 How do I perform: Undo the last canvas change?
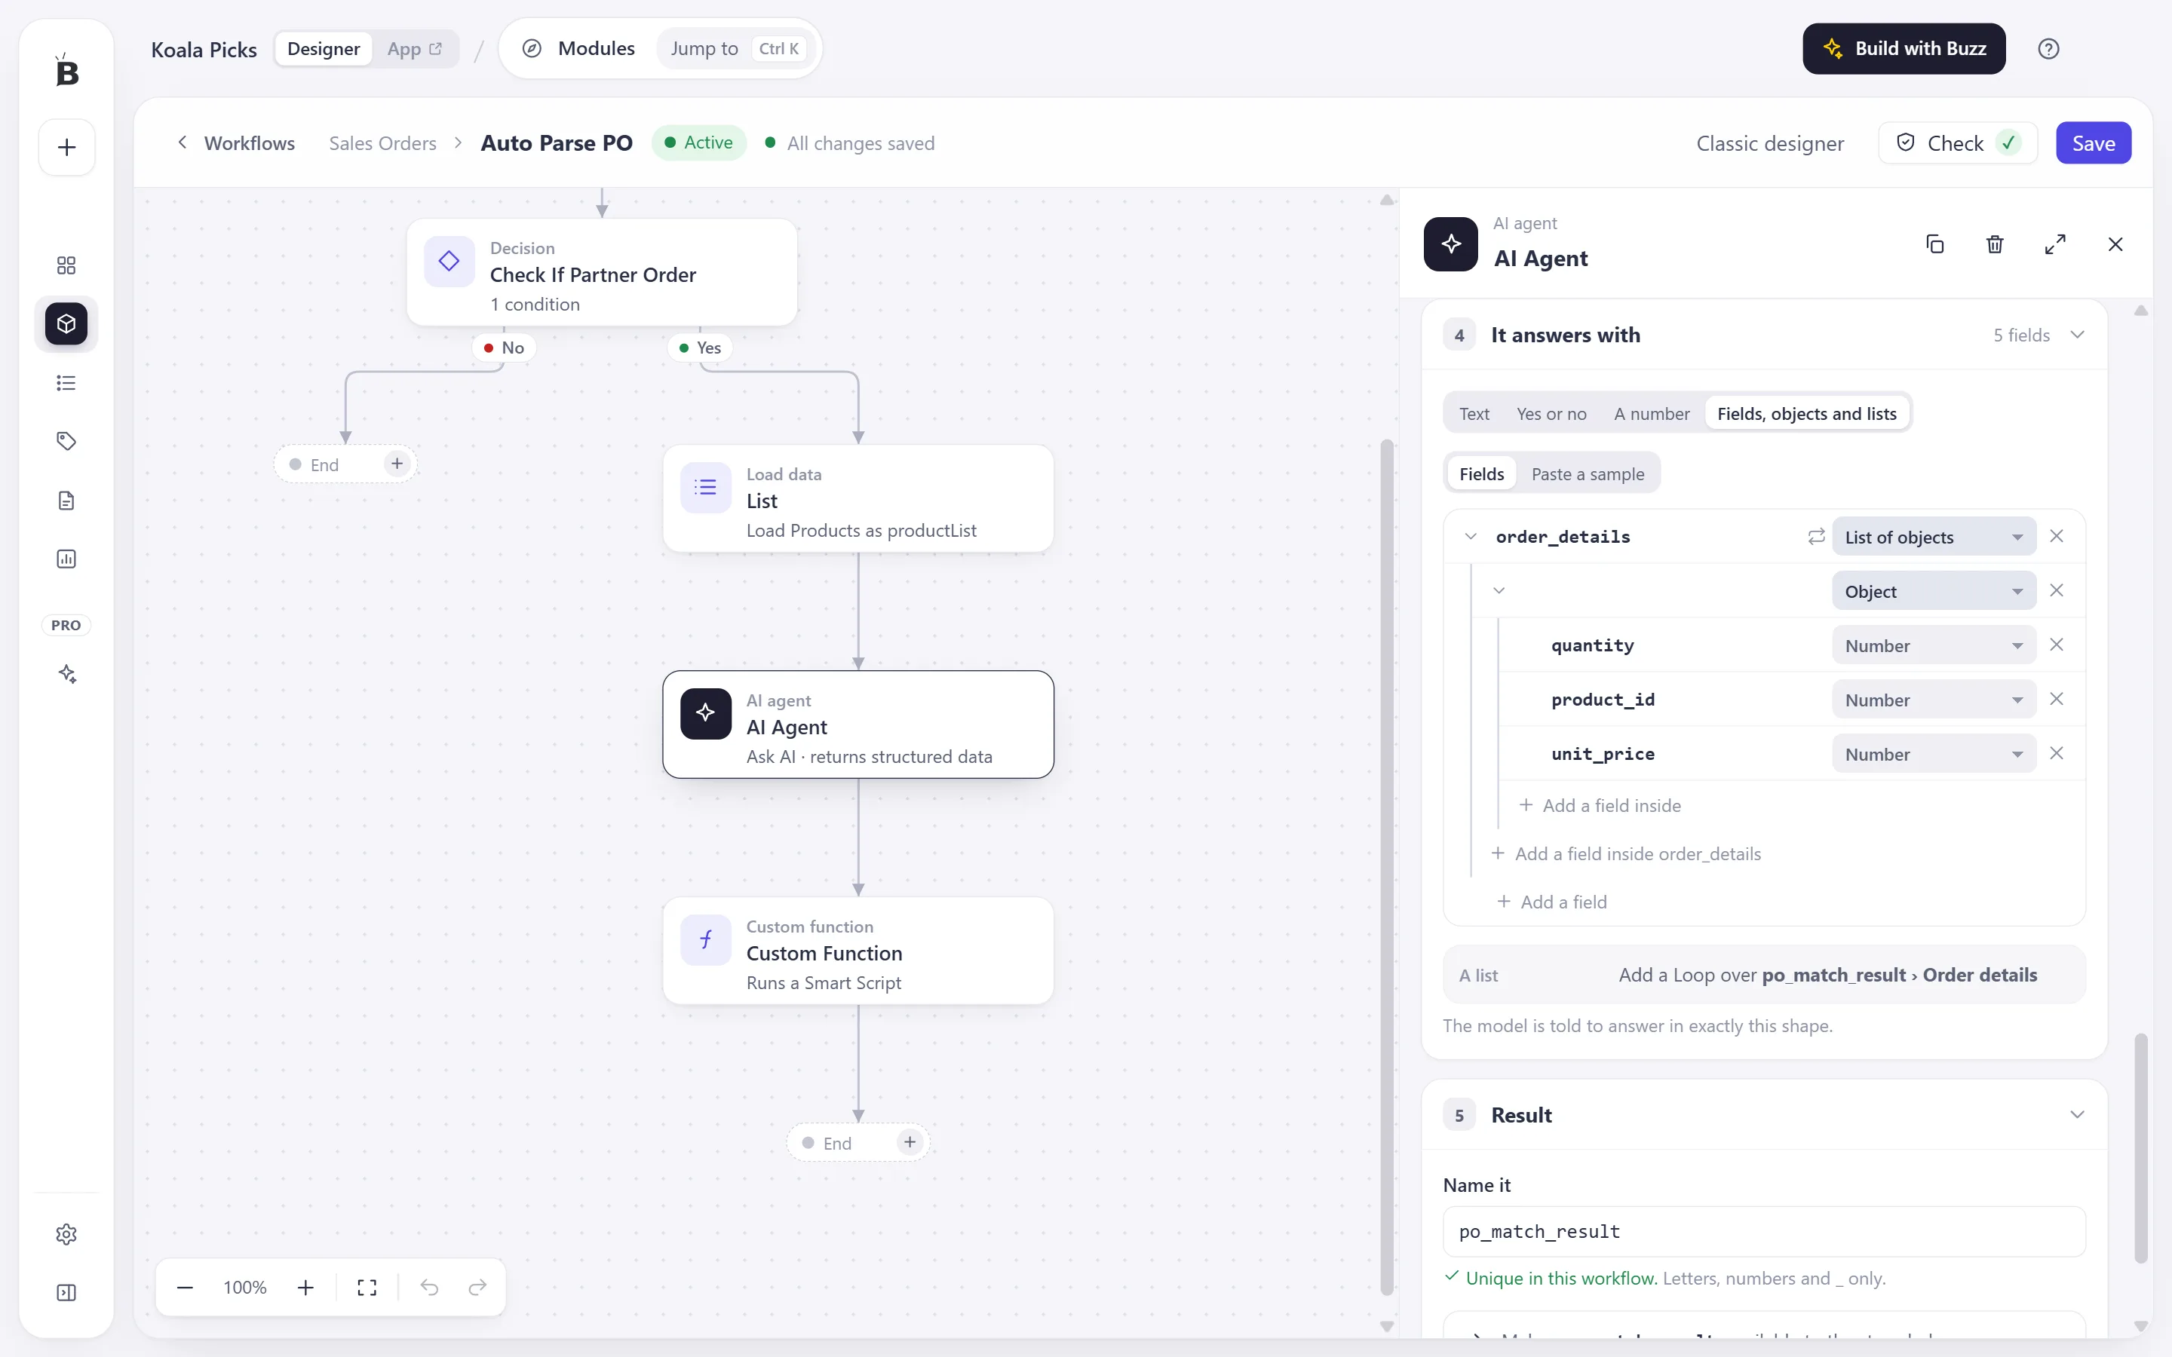(x=430, y=1288)
